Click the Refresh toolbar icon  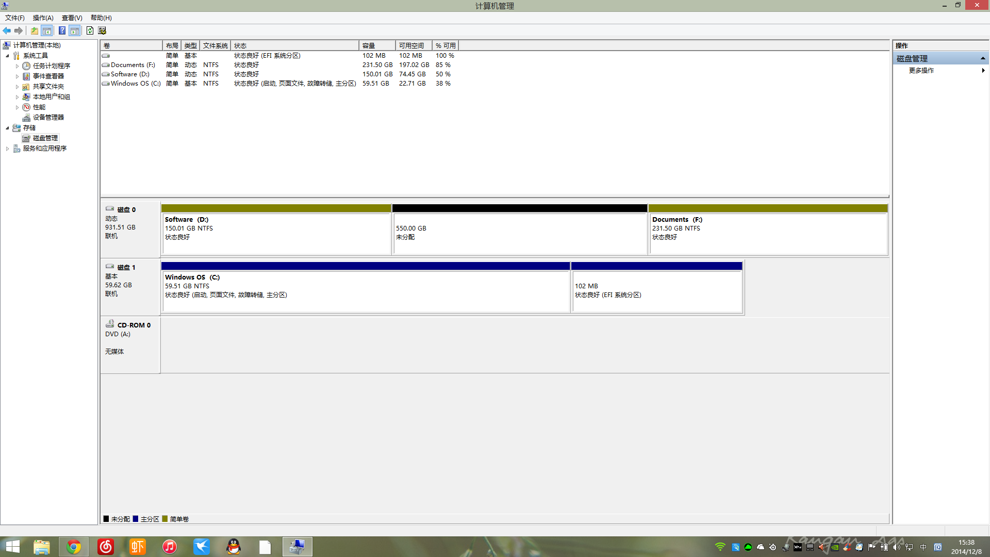click(x=90, y=31)
